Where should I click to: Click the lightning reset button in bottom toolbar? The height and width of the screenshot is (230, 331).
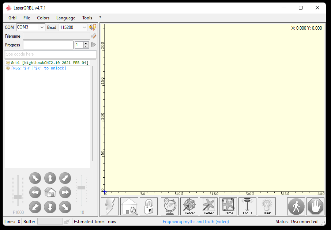(110, 206)
